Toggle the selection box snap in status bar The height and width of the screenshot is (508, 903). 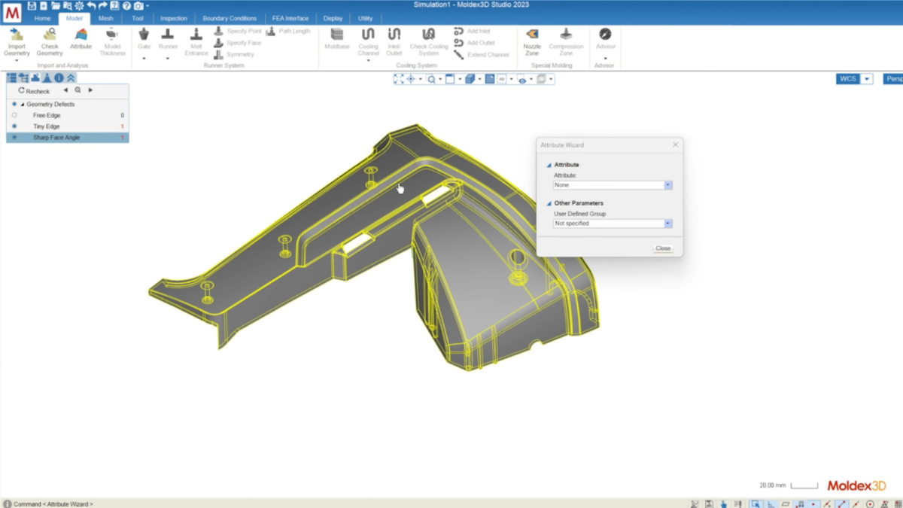pos(756,504)
